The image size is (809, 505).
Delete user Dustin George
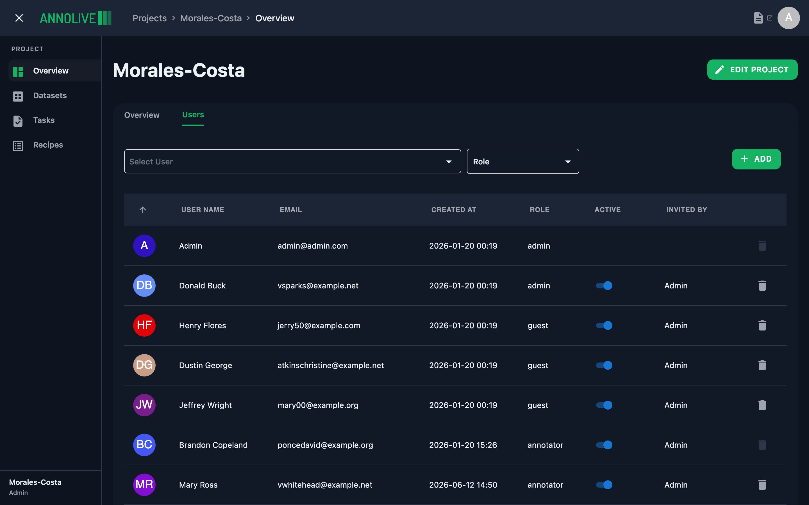762,365
